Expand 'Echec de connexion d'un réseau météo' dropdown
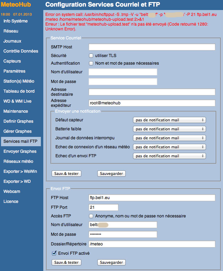Viewport: 223px width, 271px height. tap(169, 147)
